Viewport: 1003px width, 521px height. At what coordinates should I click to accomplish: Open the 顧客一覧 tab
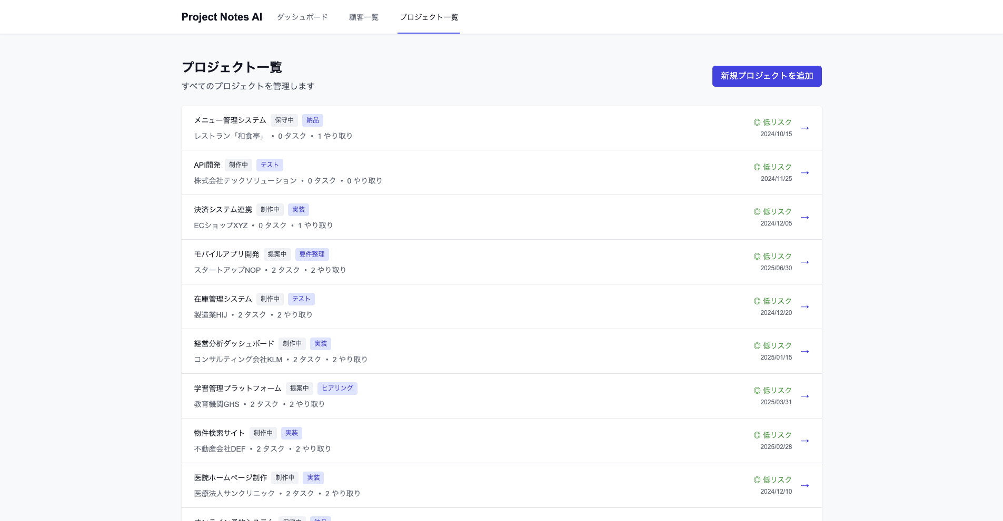tap(363, 16)
